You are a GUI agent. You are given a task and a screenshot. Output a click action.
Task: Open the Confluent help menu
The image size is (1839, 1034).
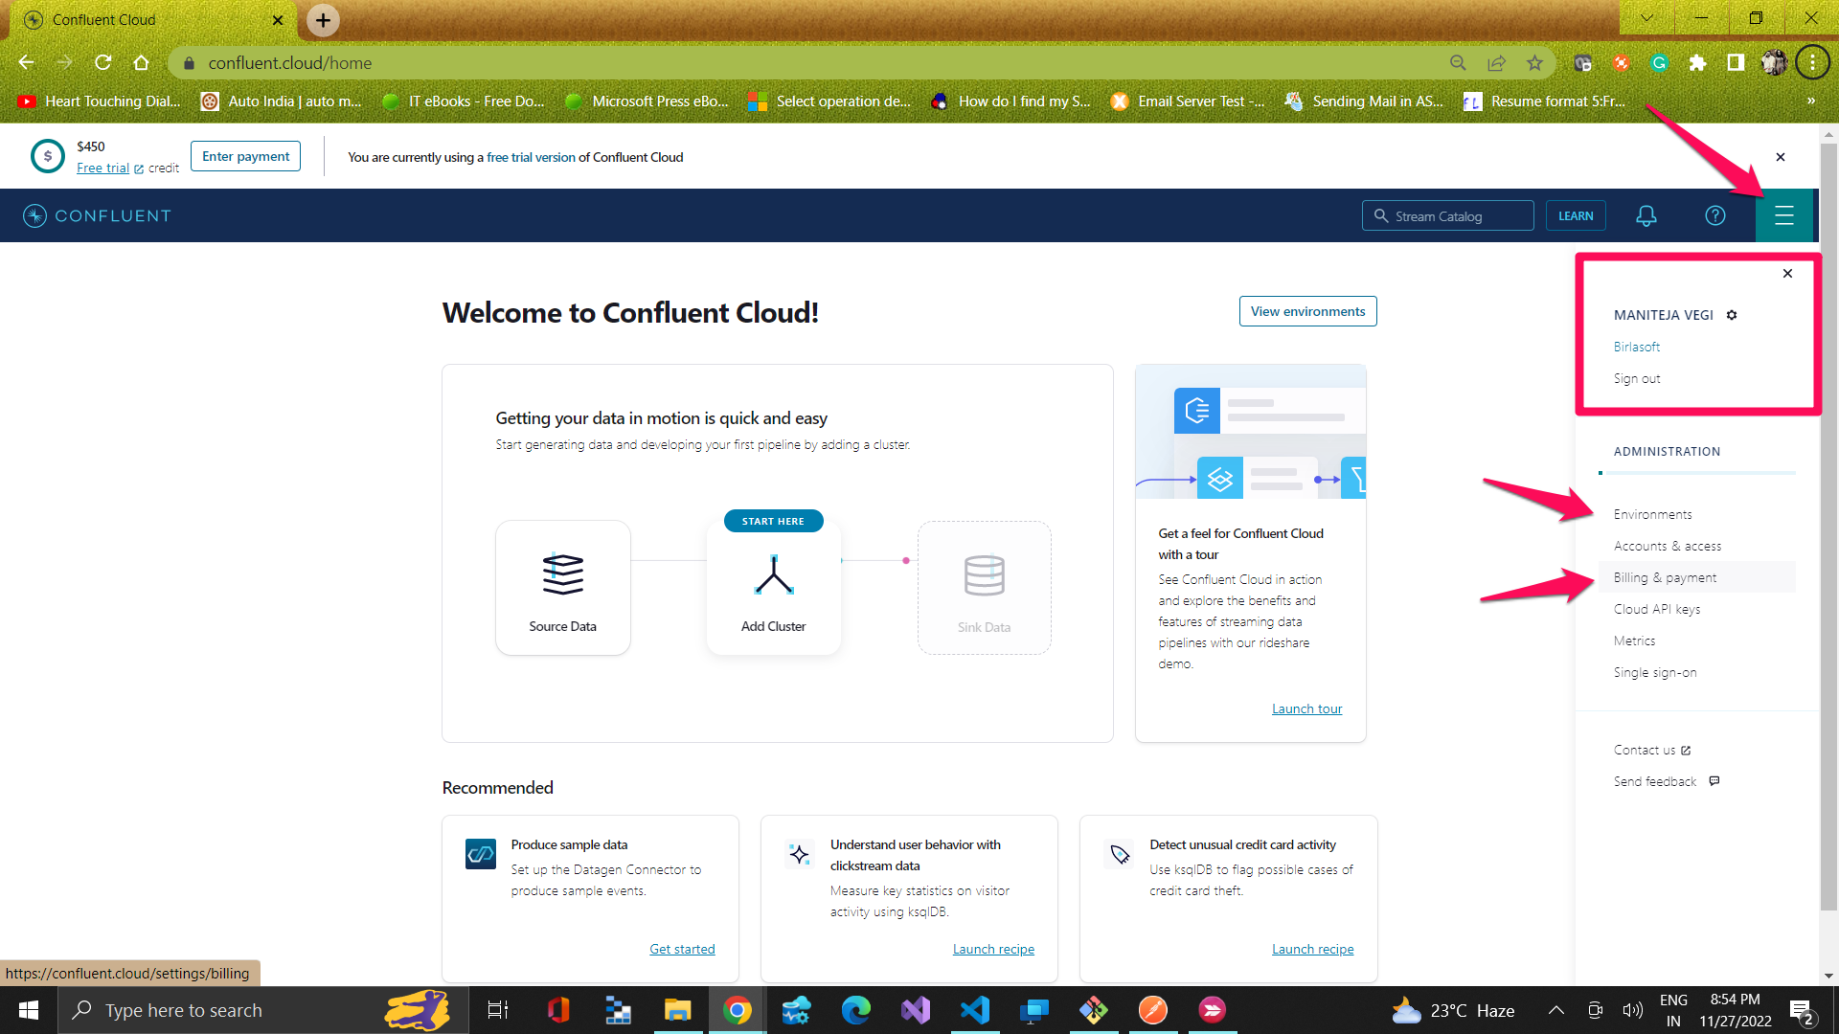tap(1714, 215)
